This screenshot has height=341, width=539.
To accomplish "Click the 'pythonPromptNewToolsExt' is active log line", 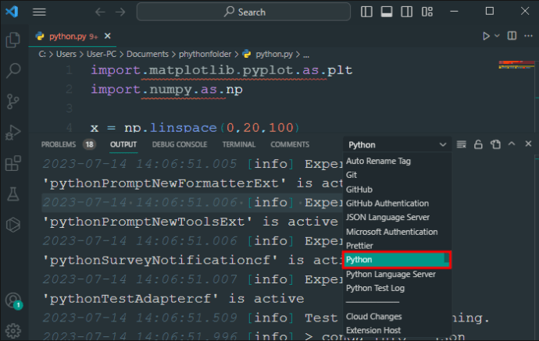I will click(190, 222).
